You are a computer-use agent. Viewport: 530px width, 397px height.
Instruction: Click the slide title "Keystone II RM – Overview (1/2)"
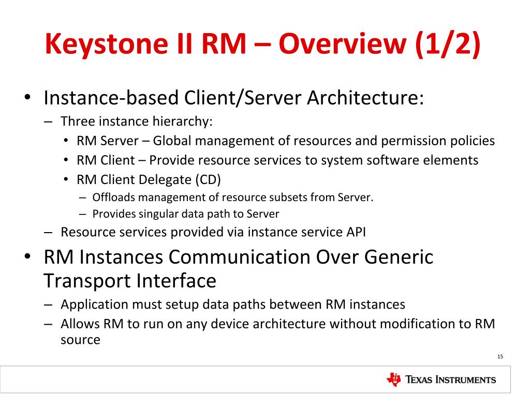(x=262, y=44)
